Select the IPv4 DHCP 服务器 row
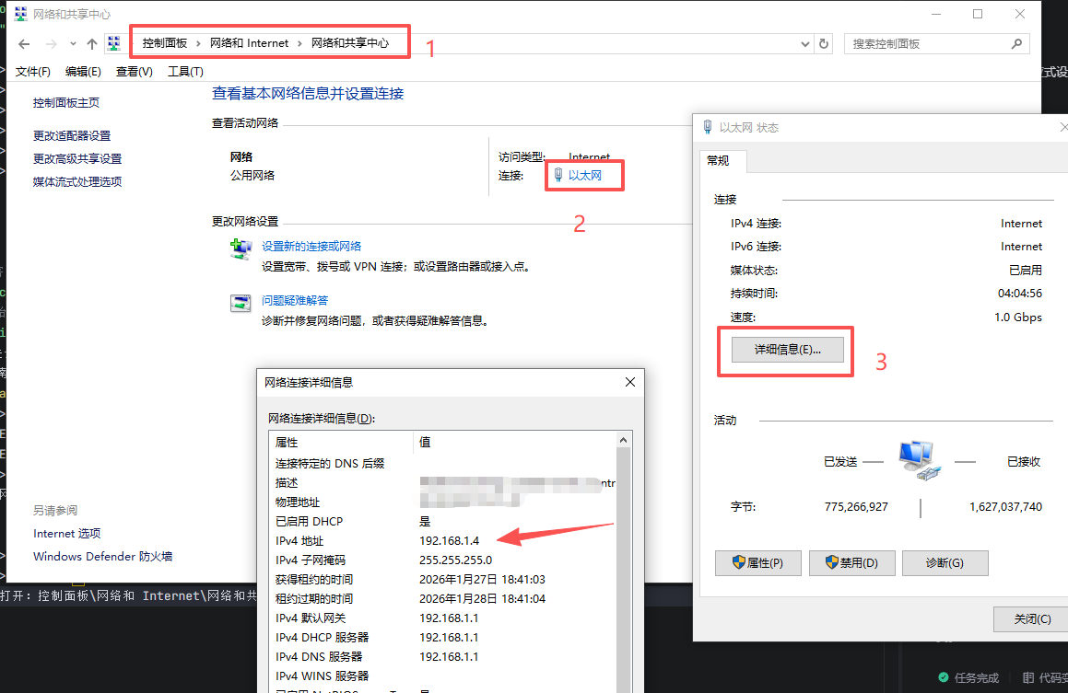This screenshot has height=693, width=1068. pos(442,637)
